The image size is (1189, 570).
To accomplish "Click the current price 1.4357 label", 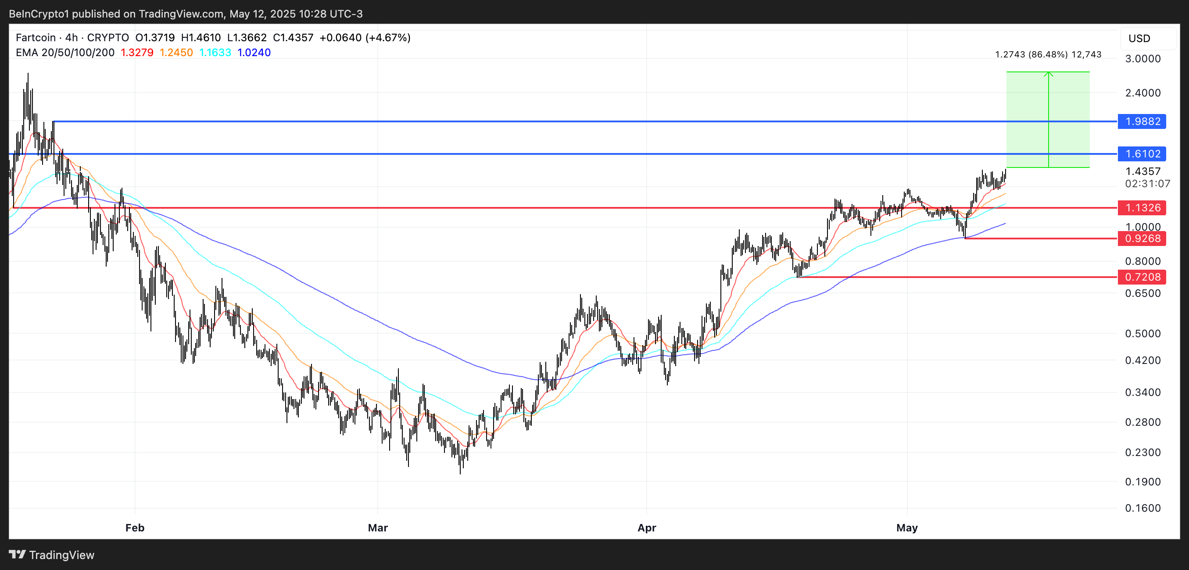I will click(x=1143, y=171).
